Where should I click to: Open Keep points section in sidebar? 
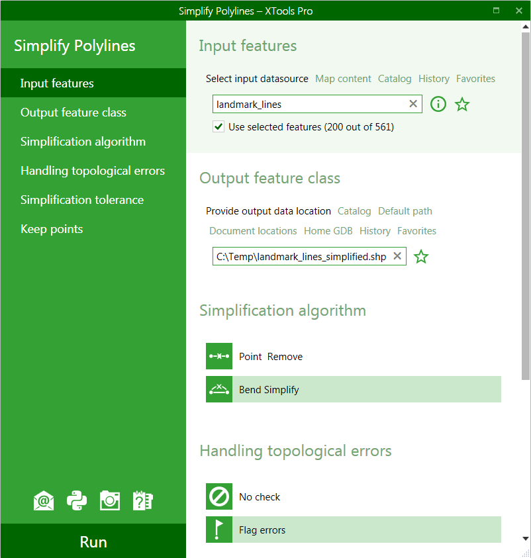93,229
